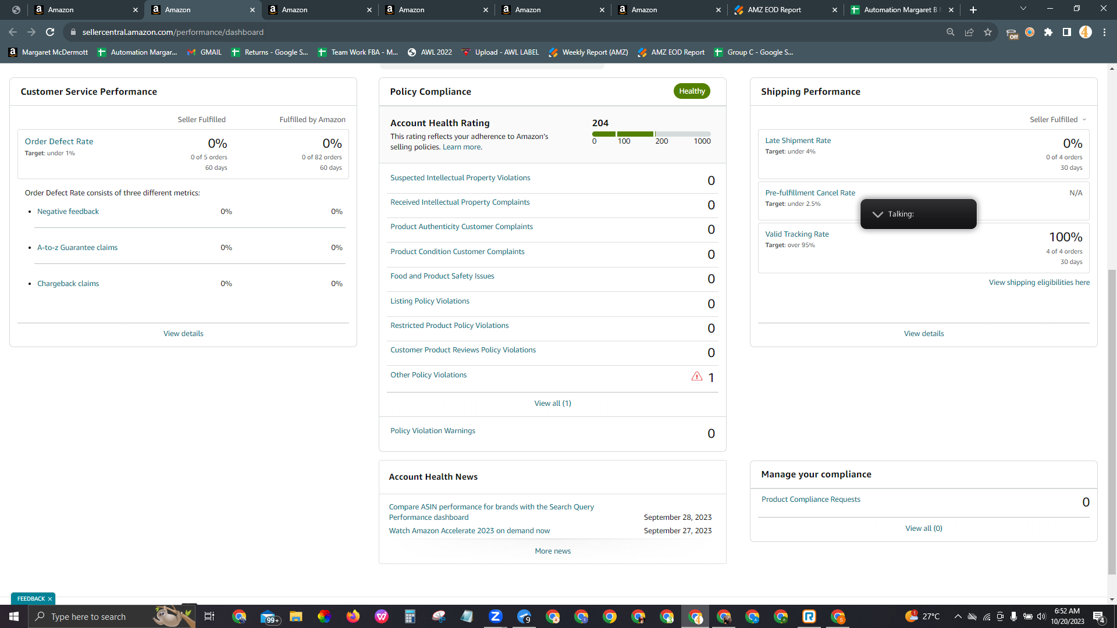Close the AMZ EOD Report tab

[835, 10]
